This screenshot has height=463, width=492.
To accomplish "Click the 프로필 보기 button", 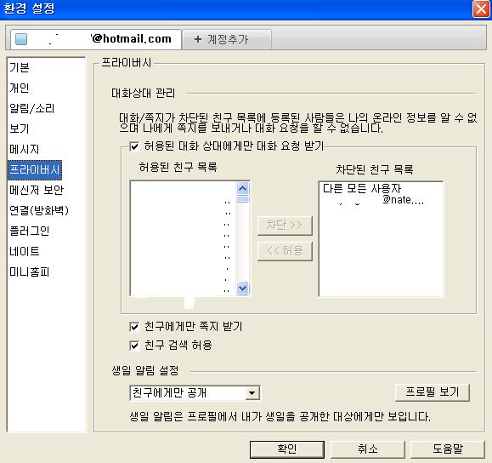I will 432,392.
